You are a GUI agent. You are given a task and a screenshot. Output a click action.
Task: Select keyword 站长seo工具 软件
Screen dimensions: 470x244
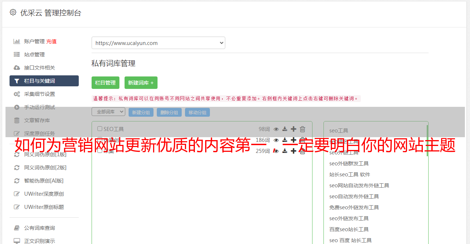coord(350,174)
